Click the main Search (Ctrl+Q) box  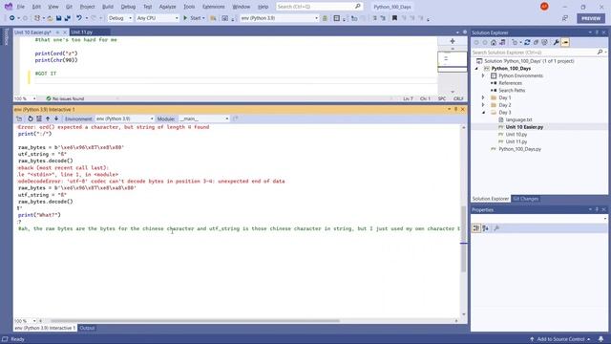[319, 7]
